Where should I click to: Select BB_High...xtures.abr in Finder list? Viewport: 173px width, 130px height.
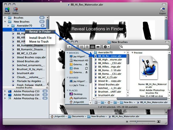[x=109, y=60]
